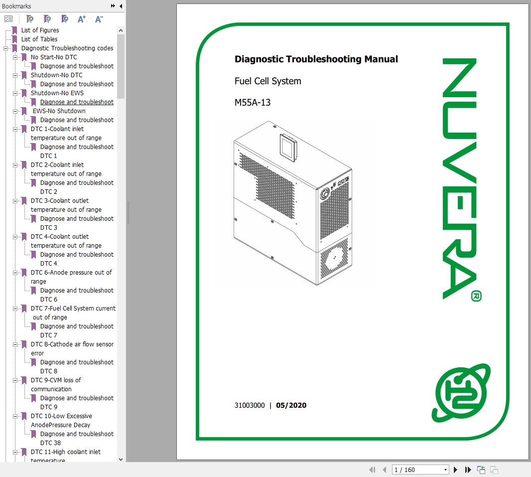The height and width of the screenshot is (477, 531).
Task: Collapse the Shutdown-No DTC node
Action: [15, 75]
